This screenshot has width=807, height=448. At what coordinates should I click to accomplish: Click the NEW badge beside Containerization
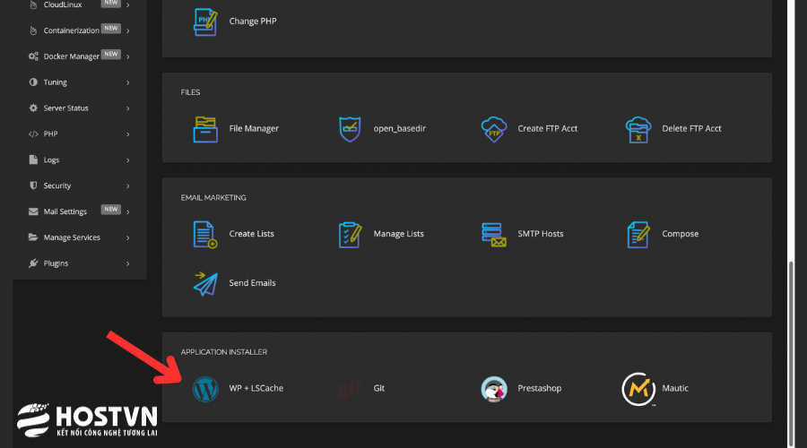tap(110, 29)
